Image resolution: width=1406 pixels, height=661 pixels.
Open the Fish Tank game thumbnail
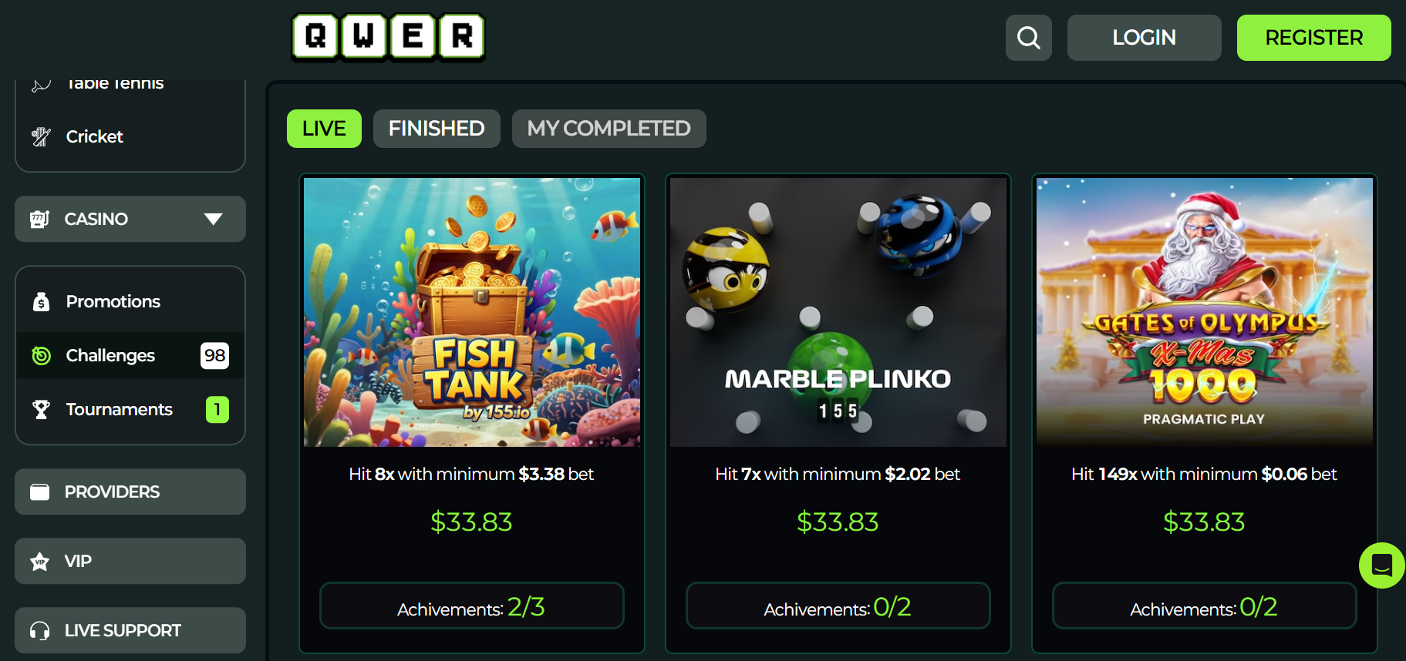[x=472, y=312]
